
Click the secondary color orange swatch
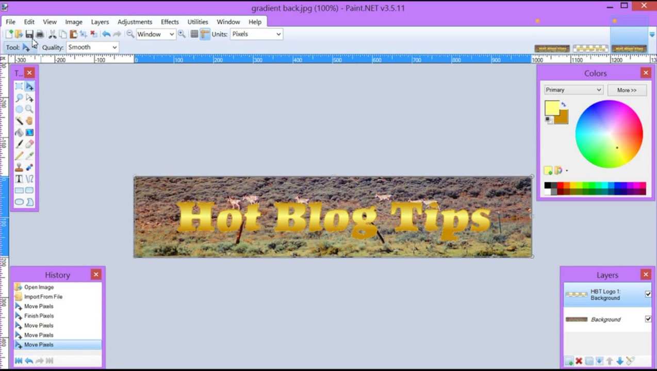pyautogui.click(x=562, y=118)
